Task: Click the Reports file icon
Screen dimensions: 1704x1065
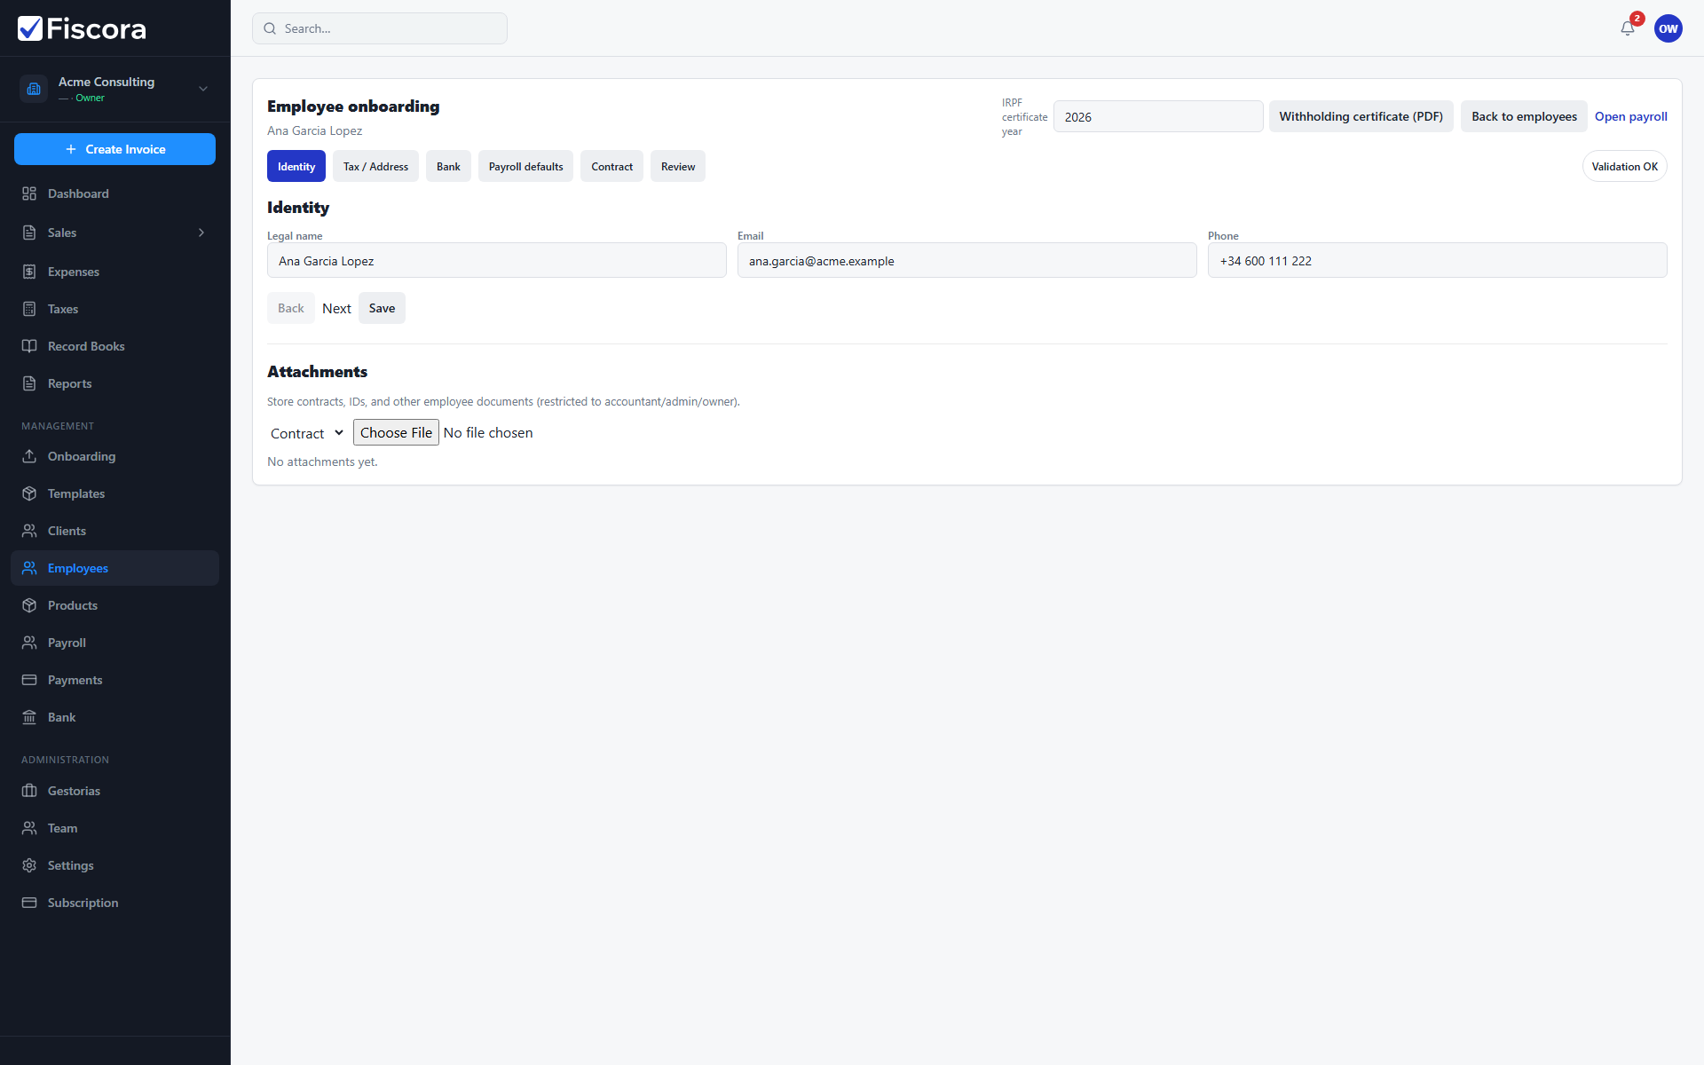Action: tap(29, 383)
